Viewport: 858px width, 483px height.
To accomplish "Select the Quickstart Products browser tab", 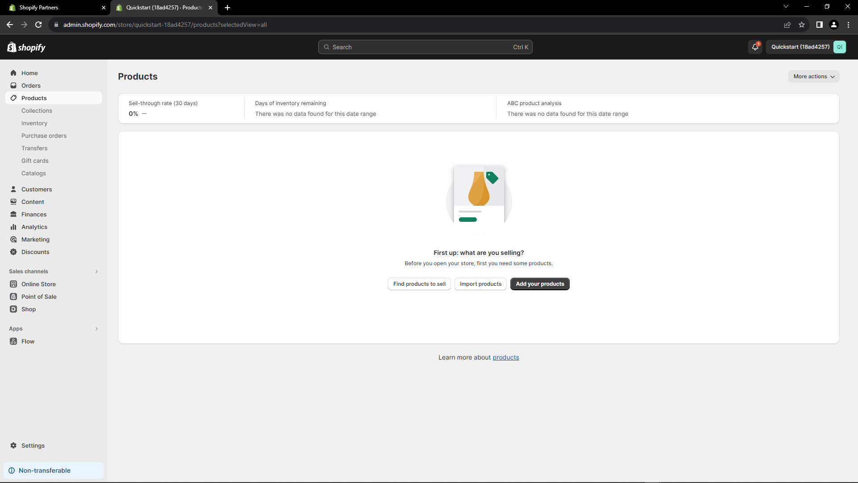I will [161, 8].
